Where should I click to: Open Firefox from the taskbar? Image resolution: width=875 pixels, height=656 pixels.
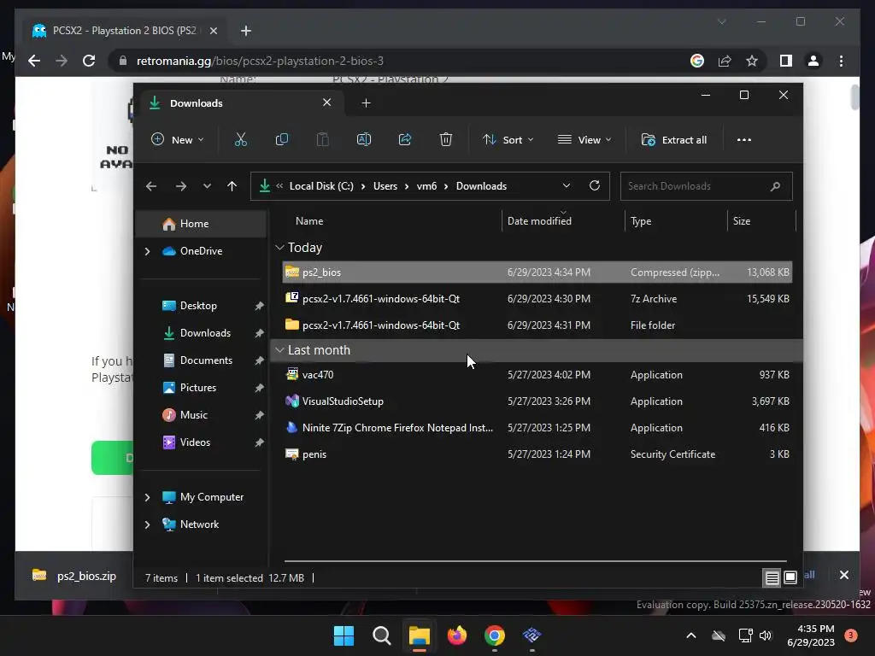(457, 635)
